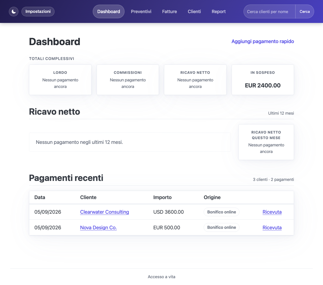
Task: Open the Report tab
Action: coord(219,12)
